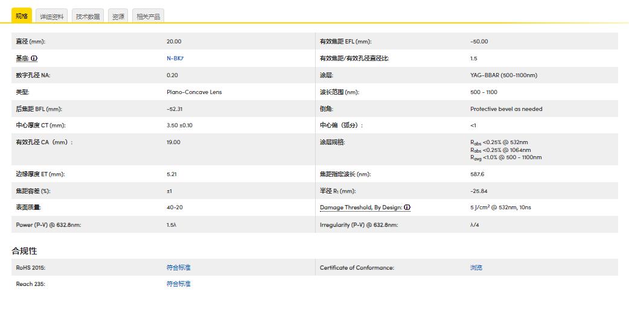Viewport: 629px width, 310px height.
Task: Click the NA value 0.20
Action: coord(172,75)
